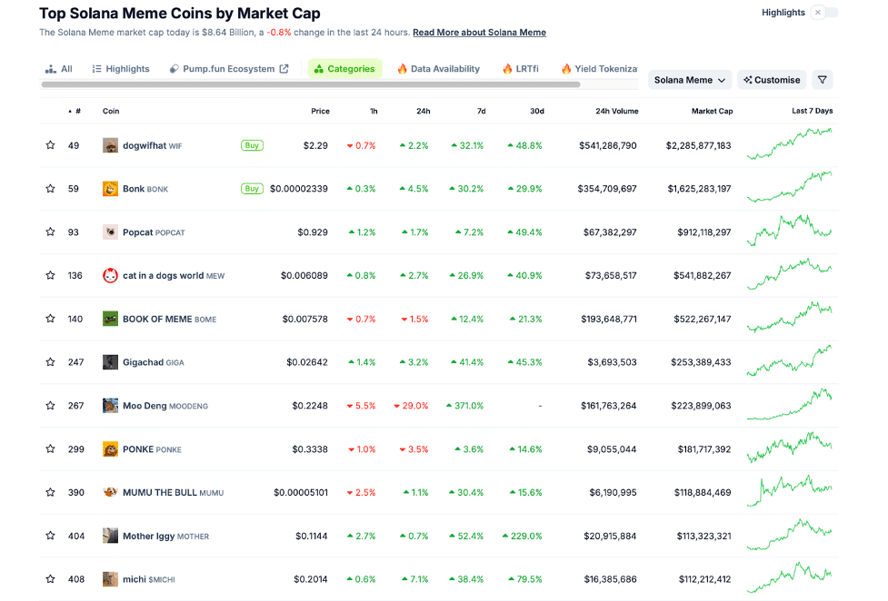Click the BOOK OF MEME logo
The width and height of the screenshot is (888, 601).
(x=110, y=319)
